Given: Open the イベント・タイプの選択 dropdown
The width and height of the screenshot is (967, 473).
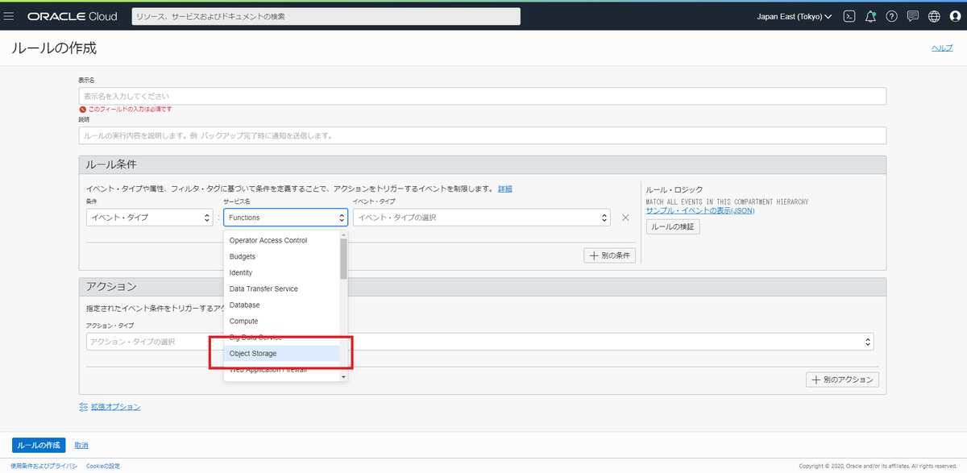Looking at the screenshot, I should pyautogui.click(x=482, y=218).
